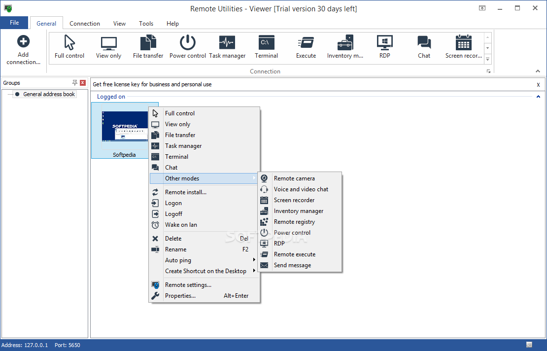Open the Help ribbon tab
This screenshot has height=351, width=547.
click(172, 23)
